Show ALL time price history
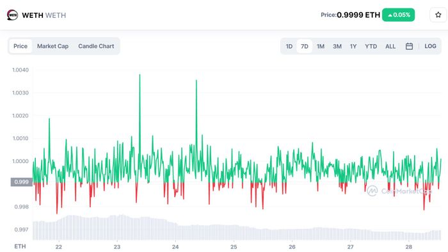This screenshot has width=448, height=252. coord(390,46)
